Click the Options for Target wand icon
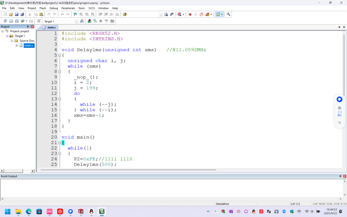The width and height of the screenshot is (347, 217). [x=82, y=21]
